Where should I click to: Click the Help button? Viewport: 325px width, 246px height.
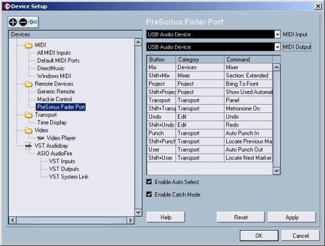(165, 217)
